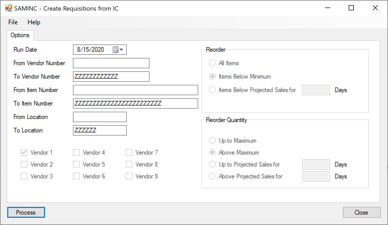Select Up to Maximum reorder quantity
388x225 pixels.
tap(212, 141)
